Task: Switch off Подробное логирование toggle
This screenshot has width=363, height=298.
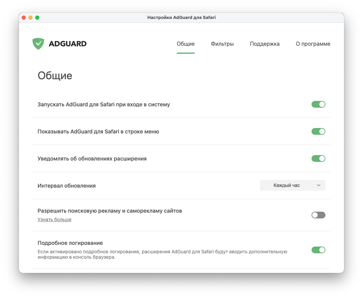Action: tap(318, 250)
